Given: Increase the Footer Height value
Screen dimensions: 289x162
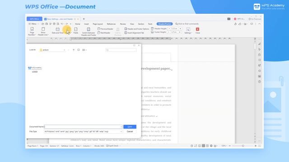Looking at the screenshot, I should coord(180,32).
